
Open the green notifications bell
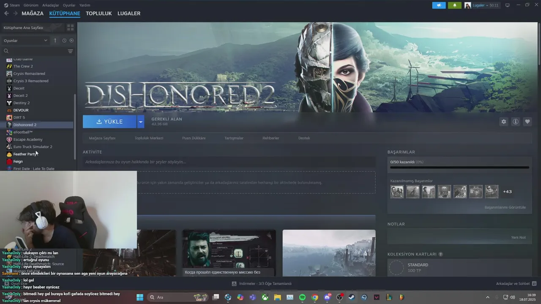455,5
